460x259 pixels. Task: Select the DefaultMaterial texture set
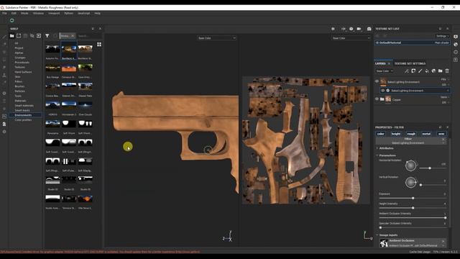coord(412,42)
